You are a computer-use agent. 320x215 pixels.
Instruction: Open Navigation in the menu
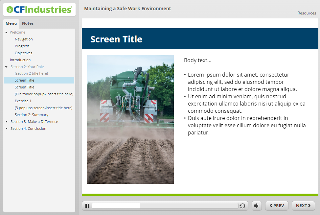click(x=24, y=39)
